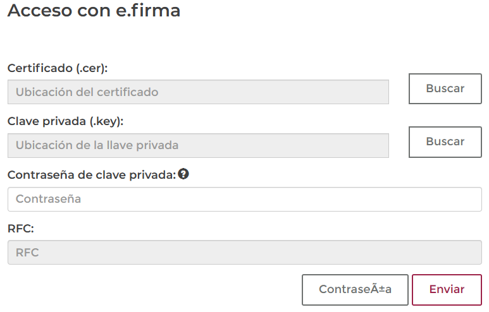Submit the e.firma form with Enviar
This screenshot has width=489, height=312.
coord(447,289)
